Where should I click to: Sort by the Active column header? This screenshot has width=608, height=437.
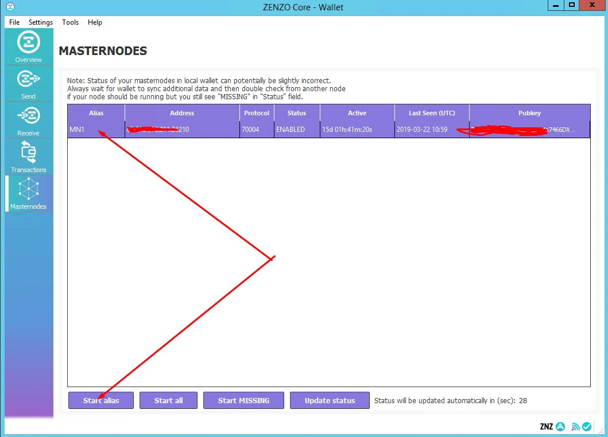357,113
